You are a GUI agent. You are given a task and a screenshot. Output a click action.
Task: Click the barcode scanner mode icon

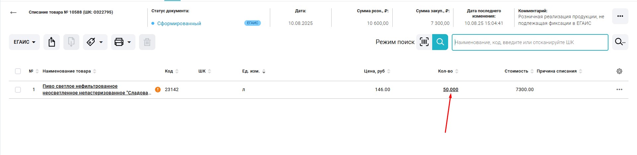pyautogui.click(x=424, y=42)
